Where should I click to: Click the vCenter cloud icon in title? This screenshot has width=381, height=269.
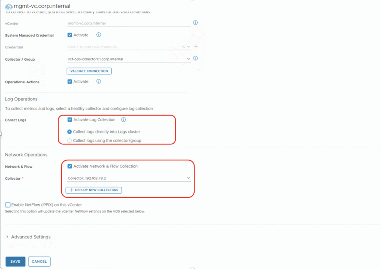(8, 6)
